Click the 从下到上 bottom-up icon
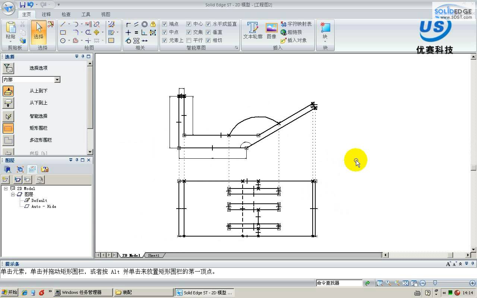The image size is (477, 298). (8, 103)
